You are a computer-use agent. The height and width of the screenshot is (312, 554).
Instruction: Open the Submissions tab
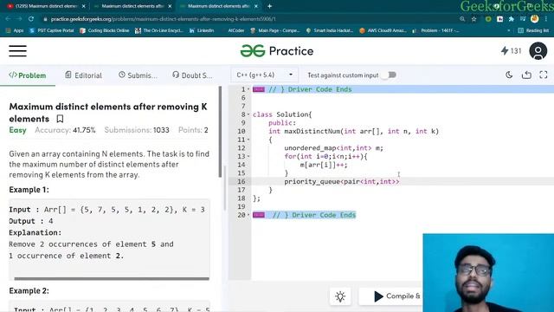click(x=138, y=75)
